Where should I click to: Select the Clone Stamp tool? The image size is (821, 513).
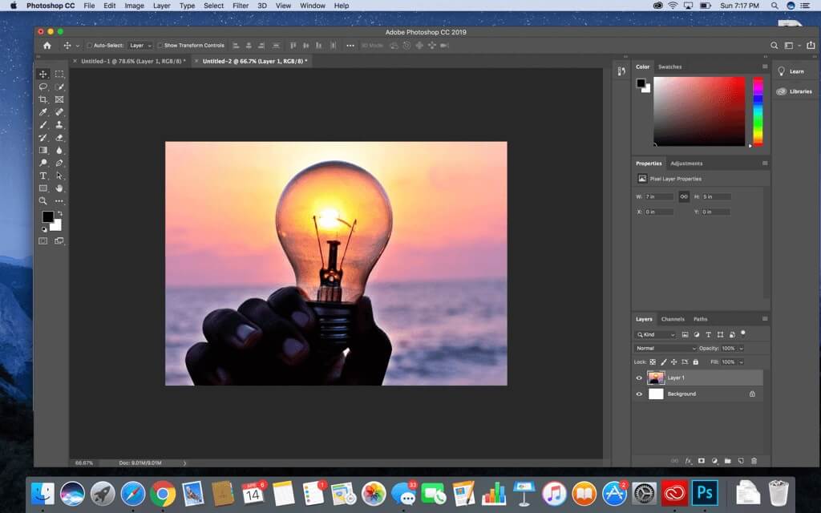tap(59, 125)
